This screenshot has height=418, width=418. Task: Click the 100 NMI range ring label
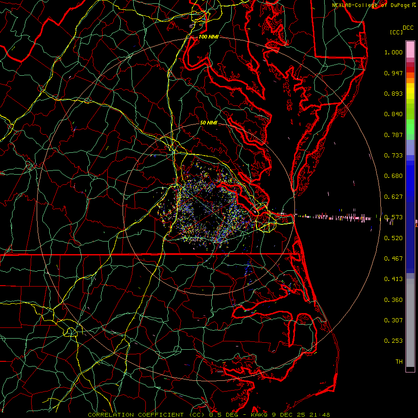click(208, 37)
